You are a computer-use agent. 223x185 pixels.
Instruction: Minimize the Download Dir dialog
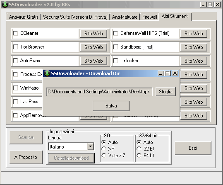click(161, 73)
